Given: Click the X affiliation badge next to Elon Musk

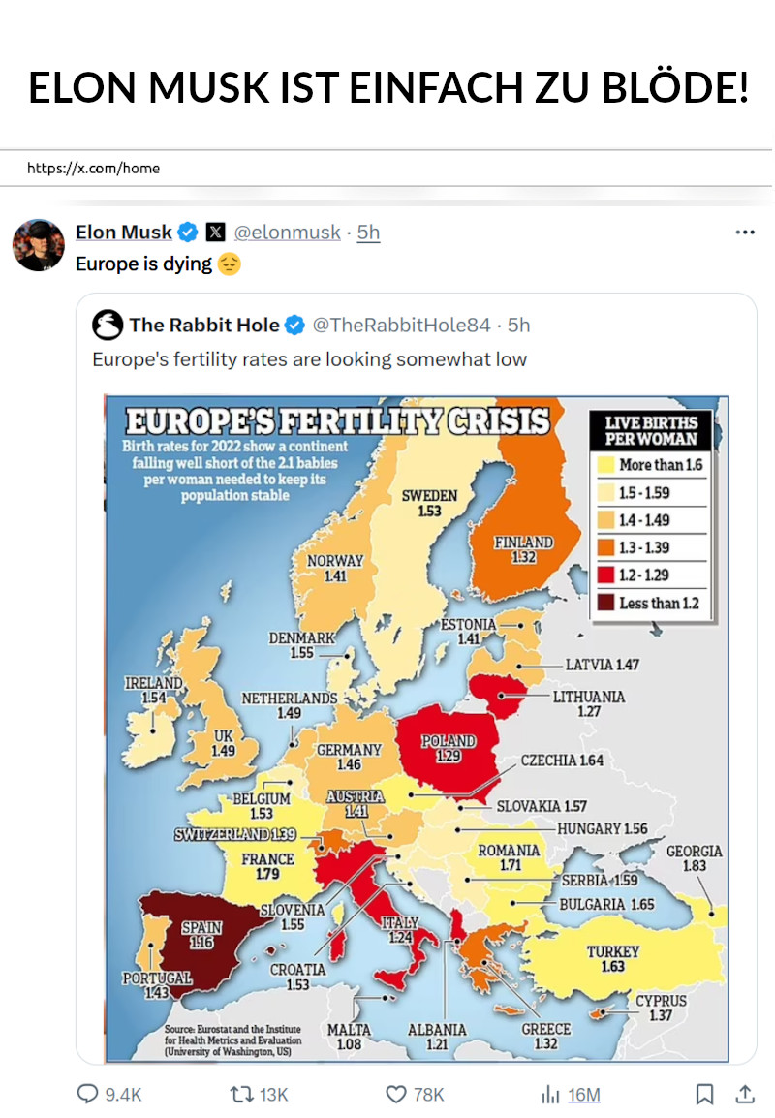Looking at the screenshot, I should click(215, 233).
